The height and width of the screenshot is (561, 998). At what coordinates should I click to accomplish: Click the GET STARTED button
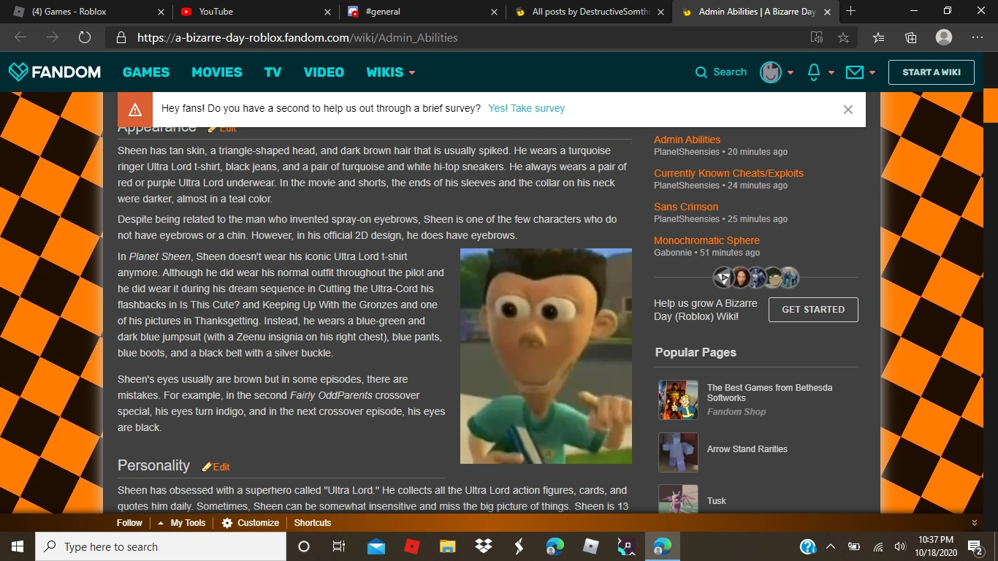(x=812, y=309)
